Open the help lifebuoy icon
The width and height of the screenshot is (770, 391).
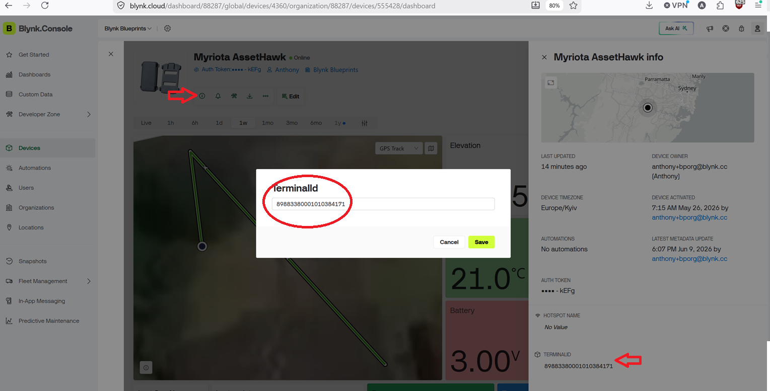tap(726, 29)
